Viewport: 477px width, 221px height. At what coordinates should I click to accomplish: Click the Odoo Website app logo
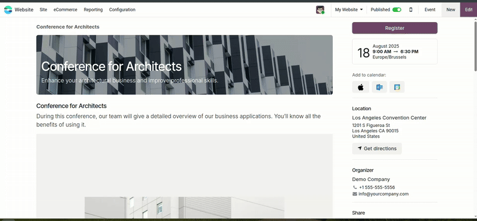[x=8, y=10]
